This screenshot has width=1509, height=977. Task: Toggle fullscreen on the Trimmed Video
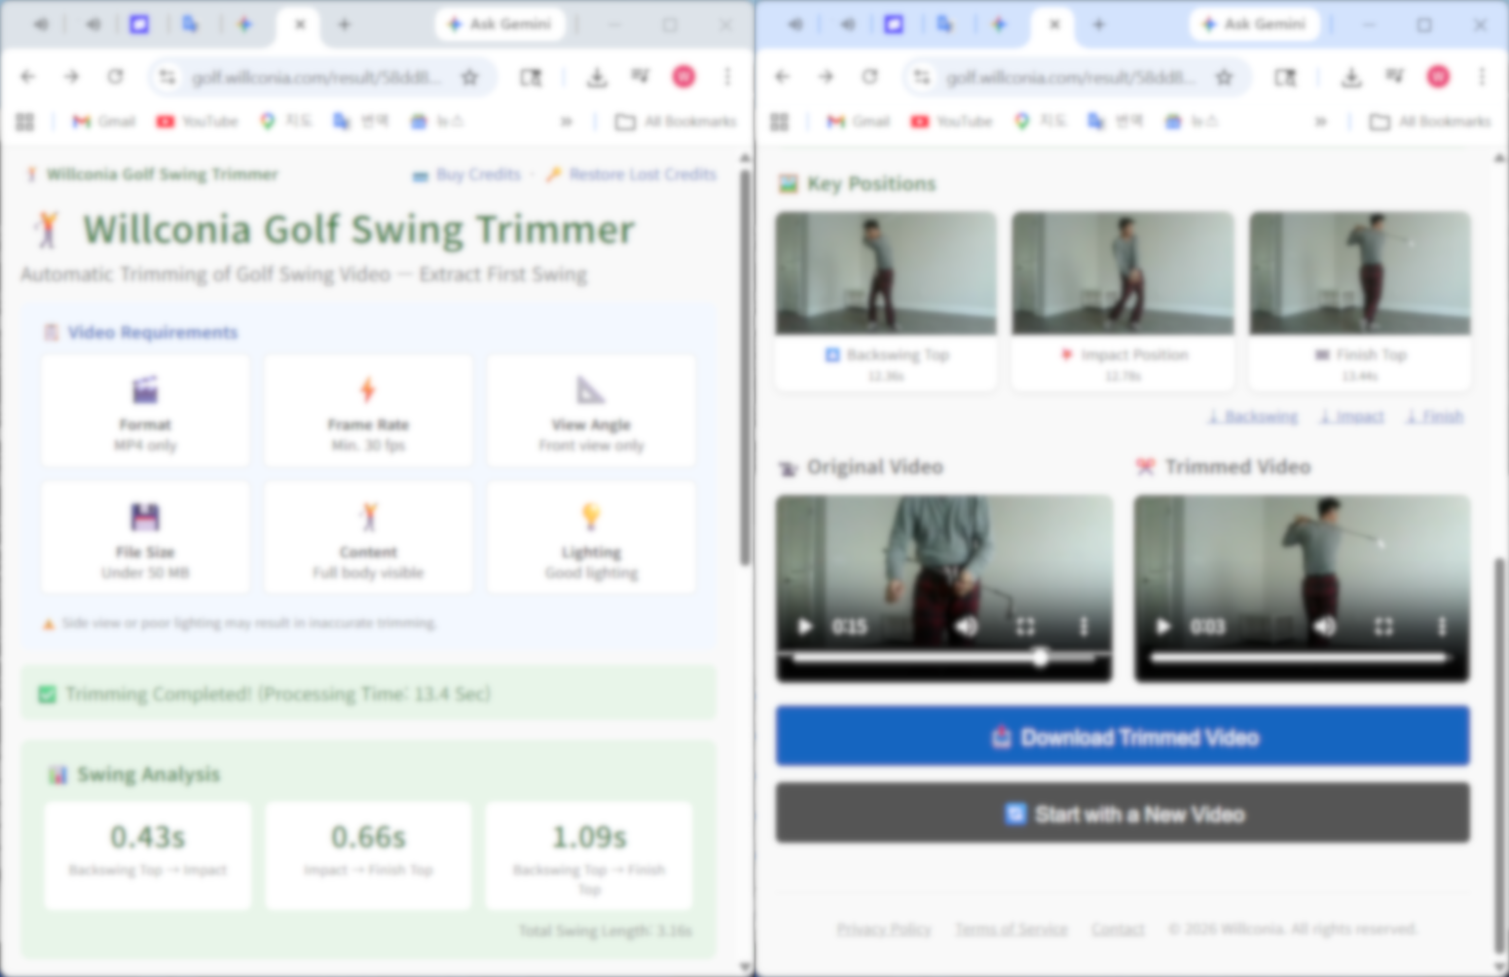point(1383,627)
